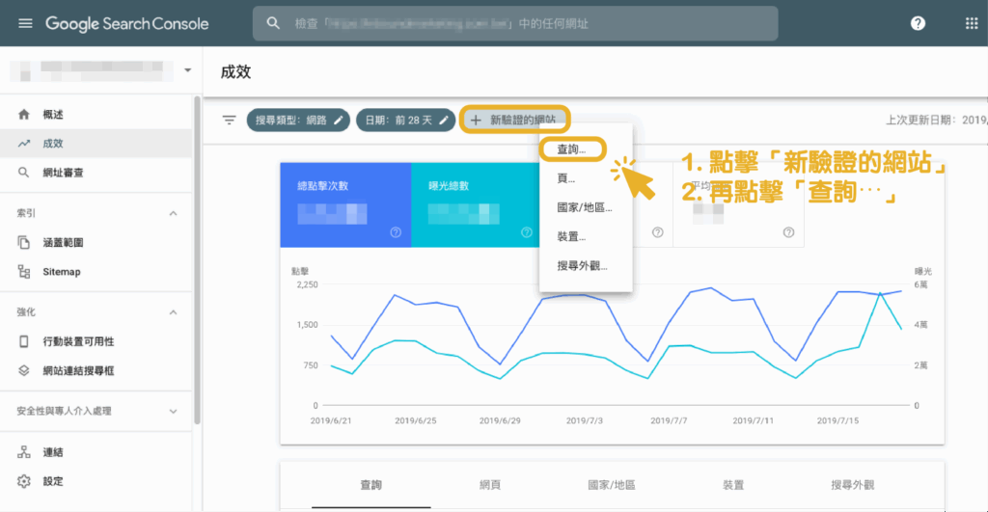Open the Sitemap page
Screen dimensions: 988x512
coord(96,272)
